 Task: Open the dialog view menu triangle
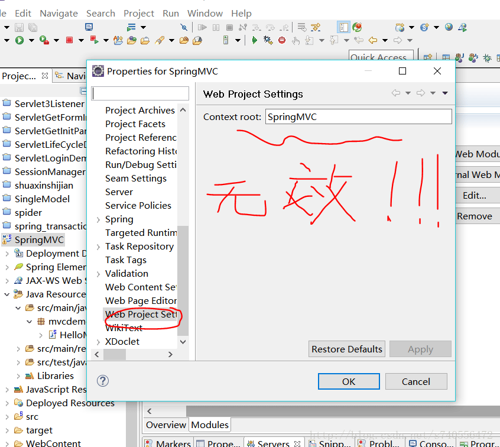[445, 93]
